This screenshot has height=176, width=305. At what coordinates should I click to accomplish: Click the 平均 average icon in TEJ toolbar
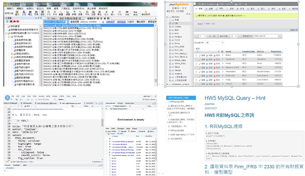point(87,13)
